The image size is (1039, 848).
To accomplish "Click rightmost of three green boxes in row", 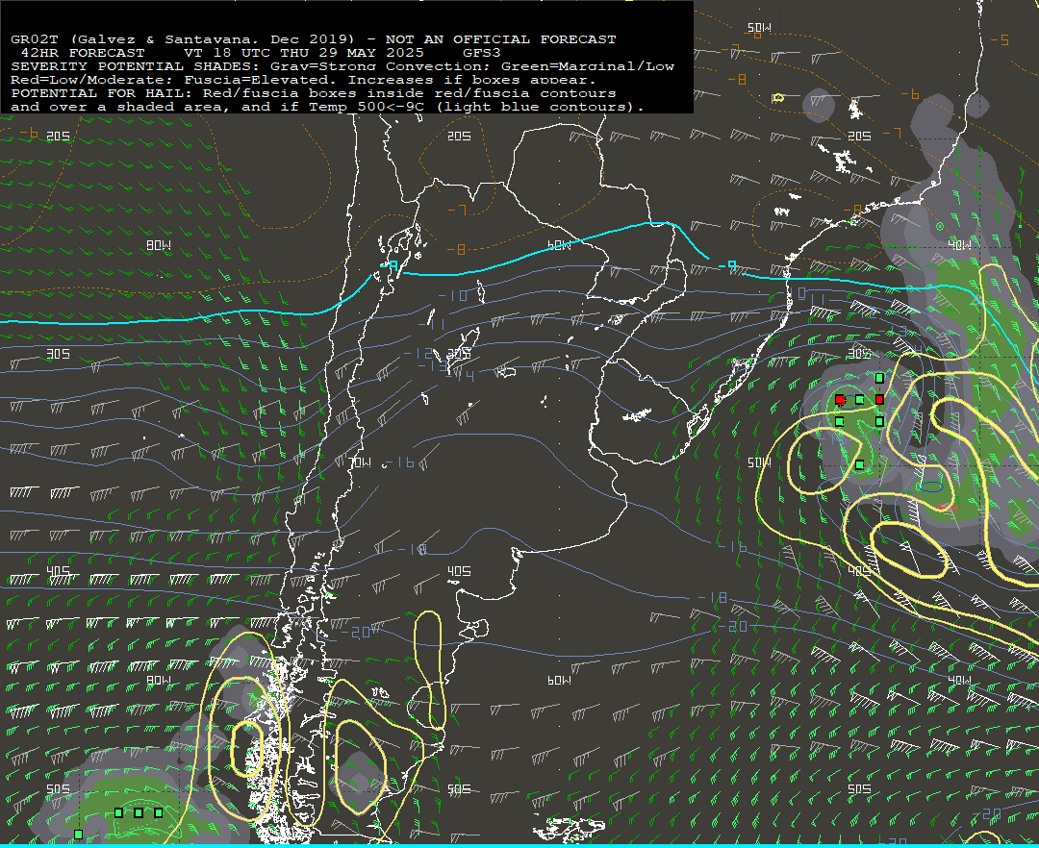I will point(159,812).
